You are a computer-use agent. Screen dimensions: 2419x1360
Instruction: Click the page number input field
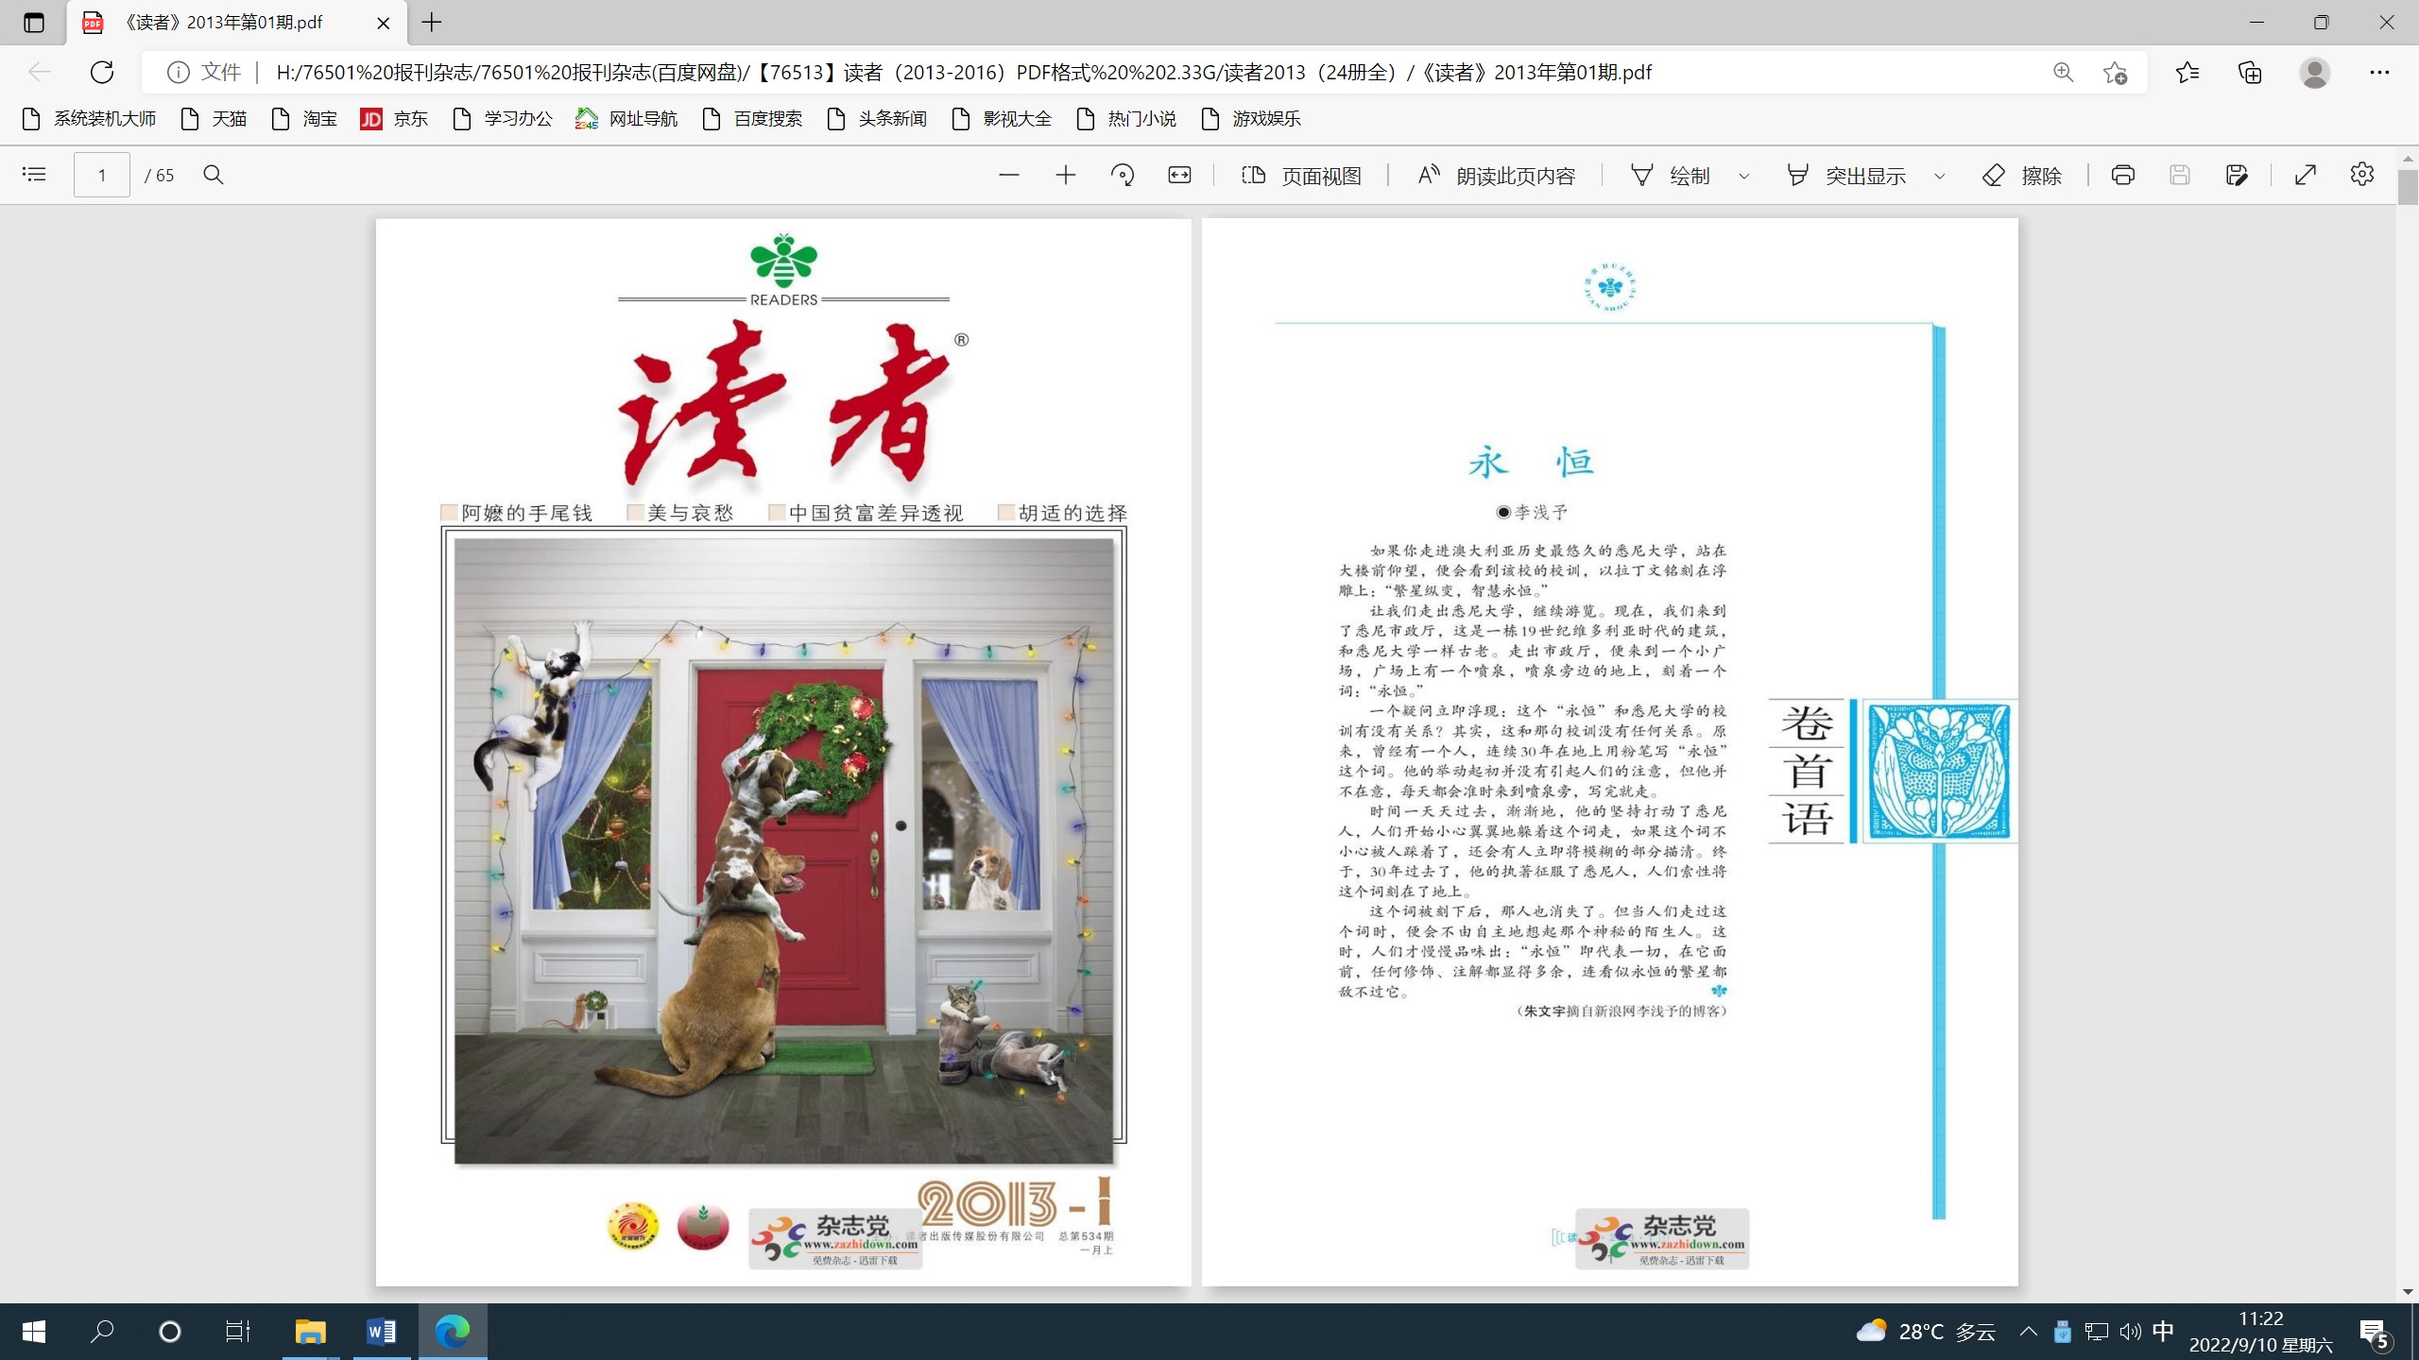(102, 175)
